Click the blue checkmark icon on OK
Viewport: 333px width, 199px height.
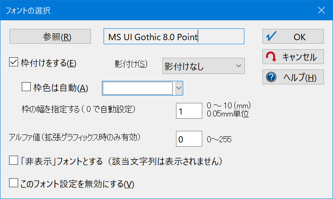pyautogui.click(x=271, y=36)
